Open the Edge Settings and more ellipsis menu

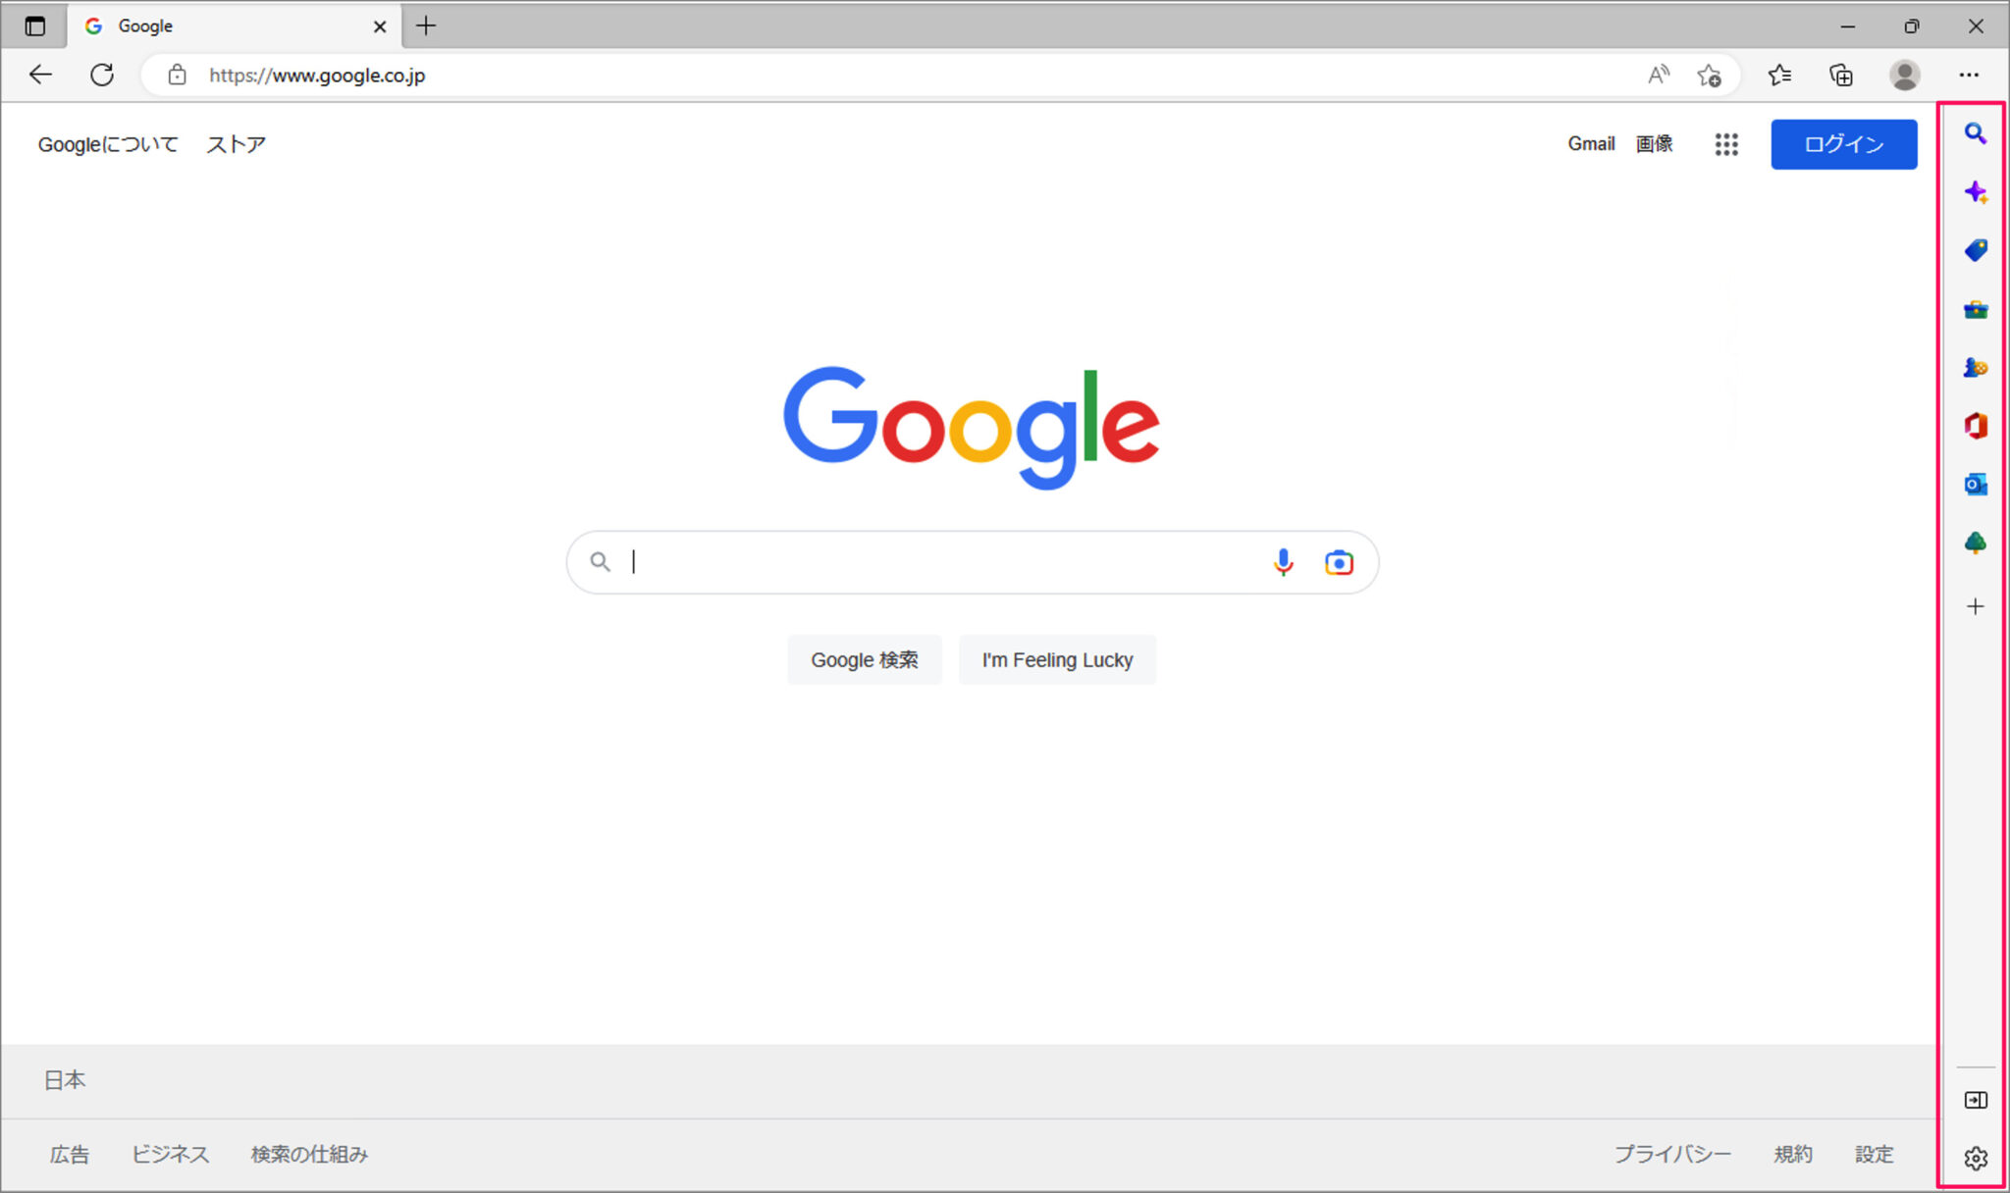pyautogui.click(x=1969, y=75)
